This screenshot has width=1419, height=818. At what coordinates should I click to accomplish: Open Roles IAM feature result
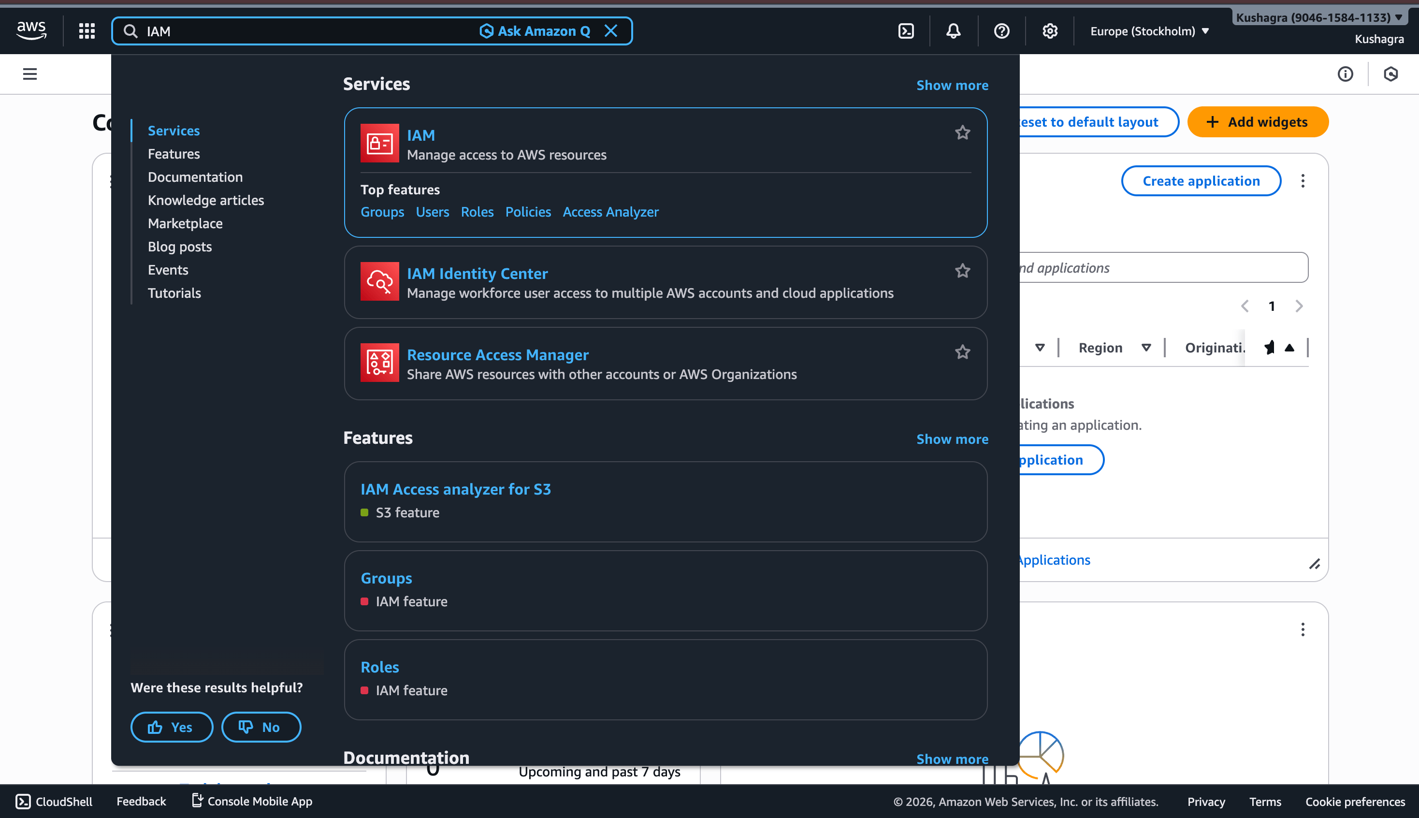coord(379,667)
